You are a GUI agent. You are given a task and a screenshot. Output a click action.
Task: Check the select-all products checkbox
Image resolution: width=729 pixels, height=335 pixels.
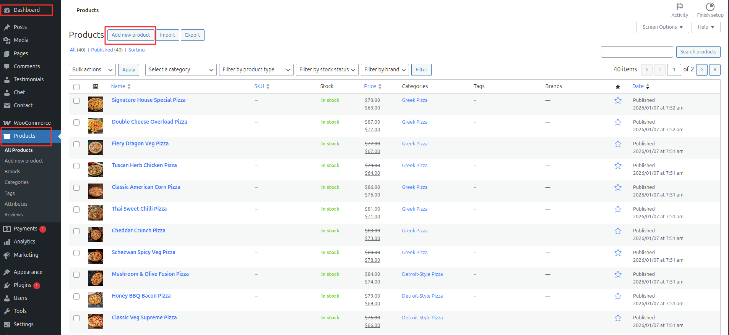(x=76, y=87)
